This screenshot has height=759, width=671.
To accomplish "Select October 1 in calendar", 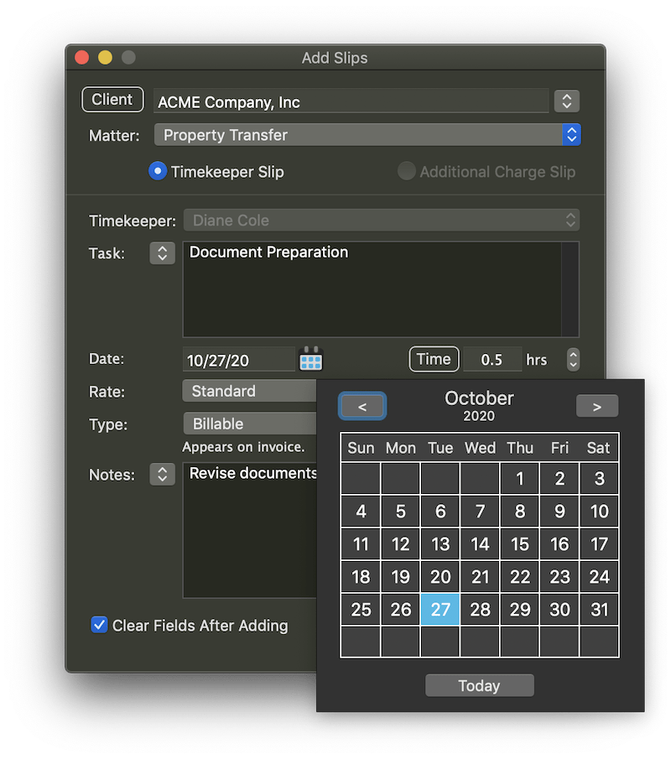I will point(519,478).
